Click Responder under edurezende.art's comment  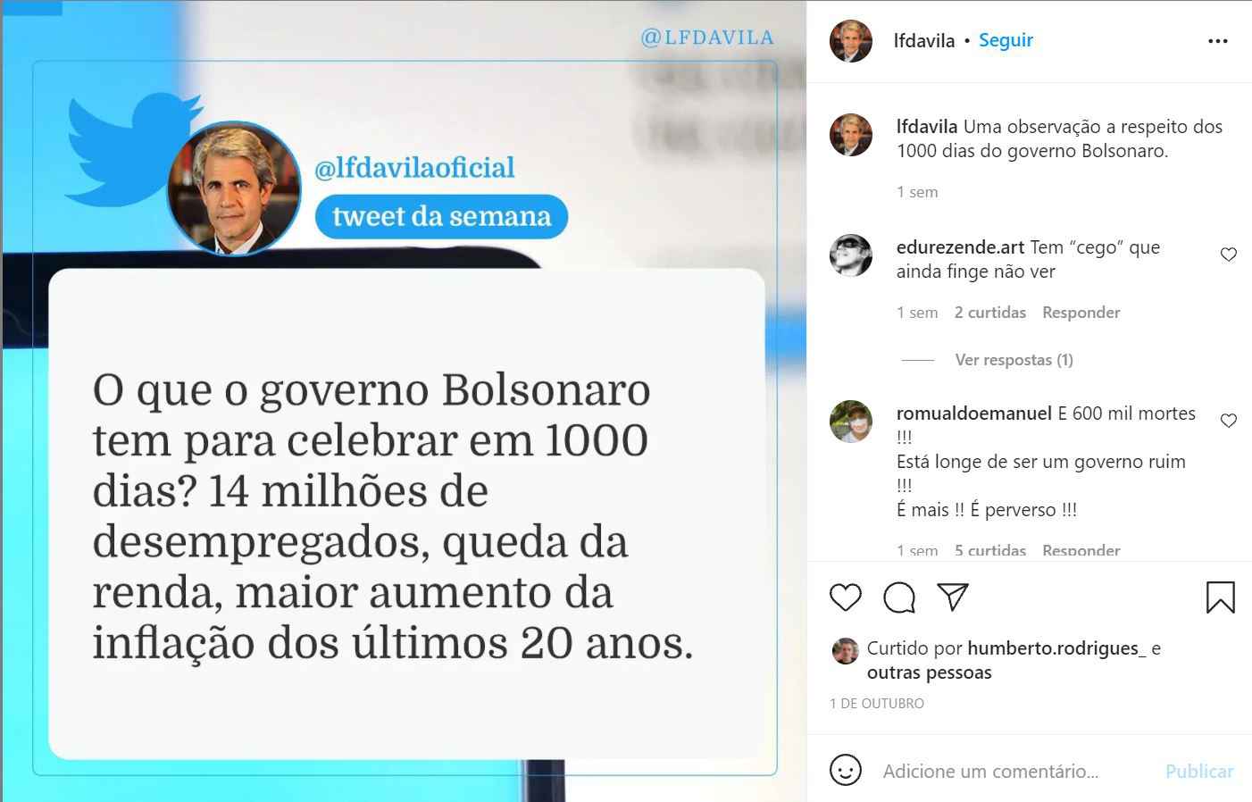pos(1081,313)
